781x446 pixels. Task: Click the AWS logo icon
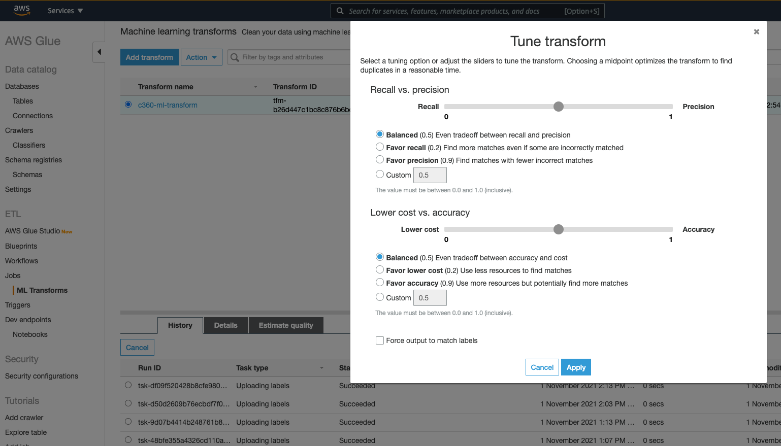pos(22,10)
